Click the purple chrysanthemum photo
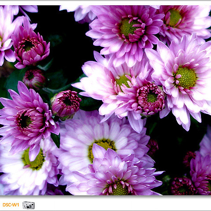This screenshot has width=211, height=211. click(105, 100)
